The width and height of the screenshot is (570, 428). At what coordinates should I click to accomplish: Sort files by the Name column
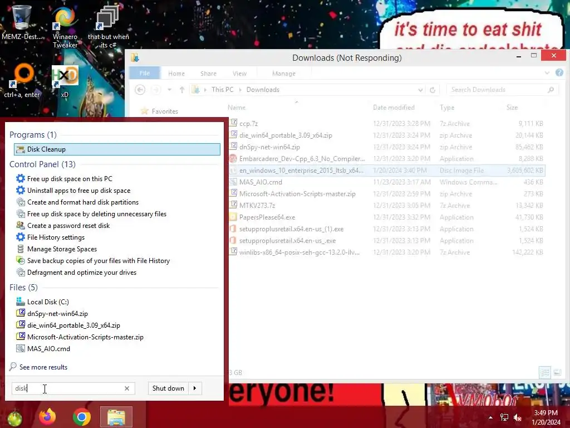click(237, 108)
